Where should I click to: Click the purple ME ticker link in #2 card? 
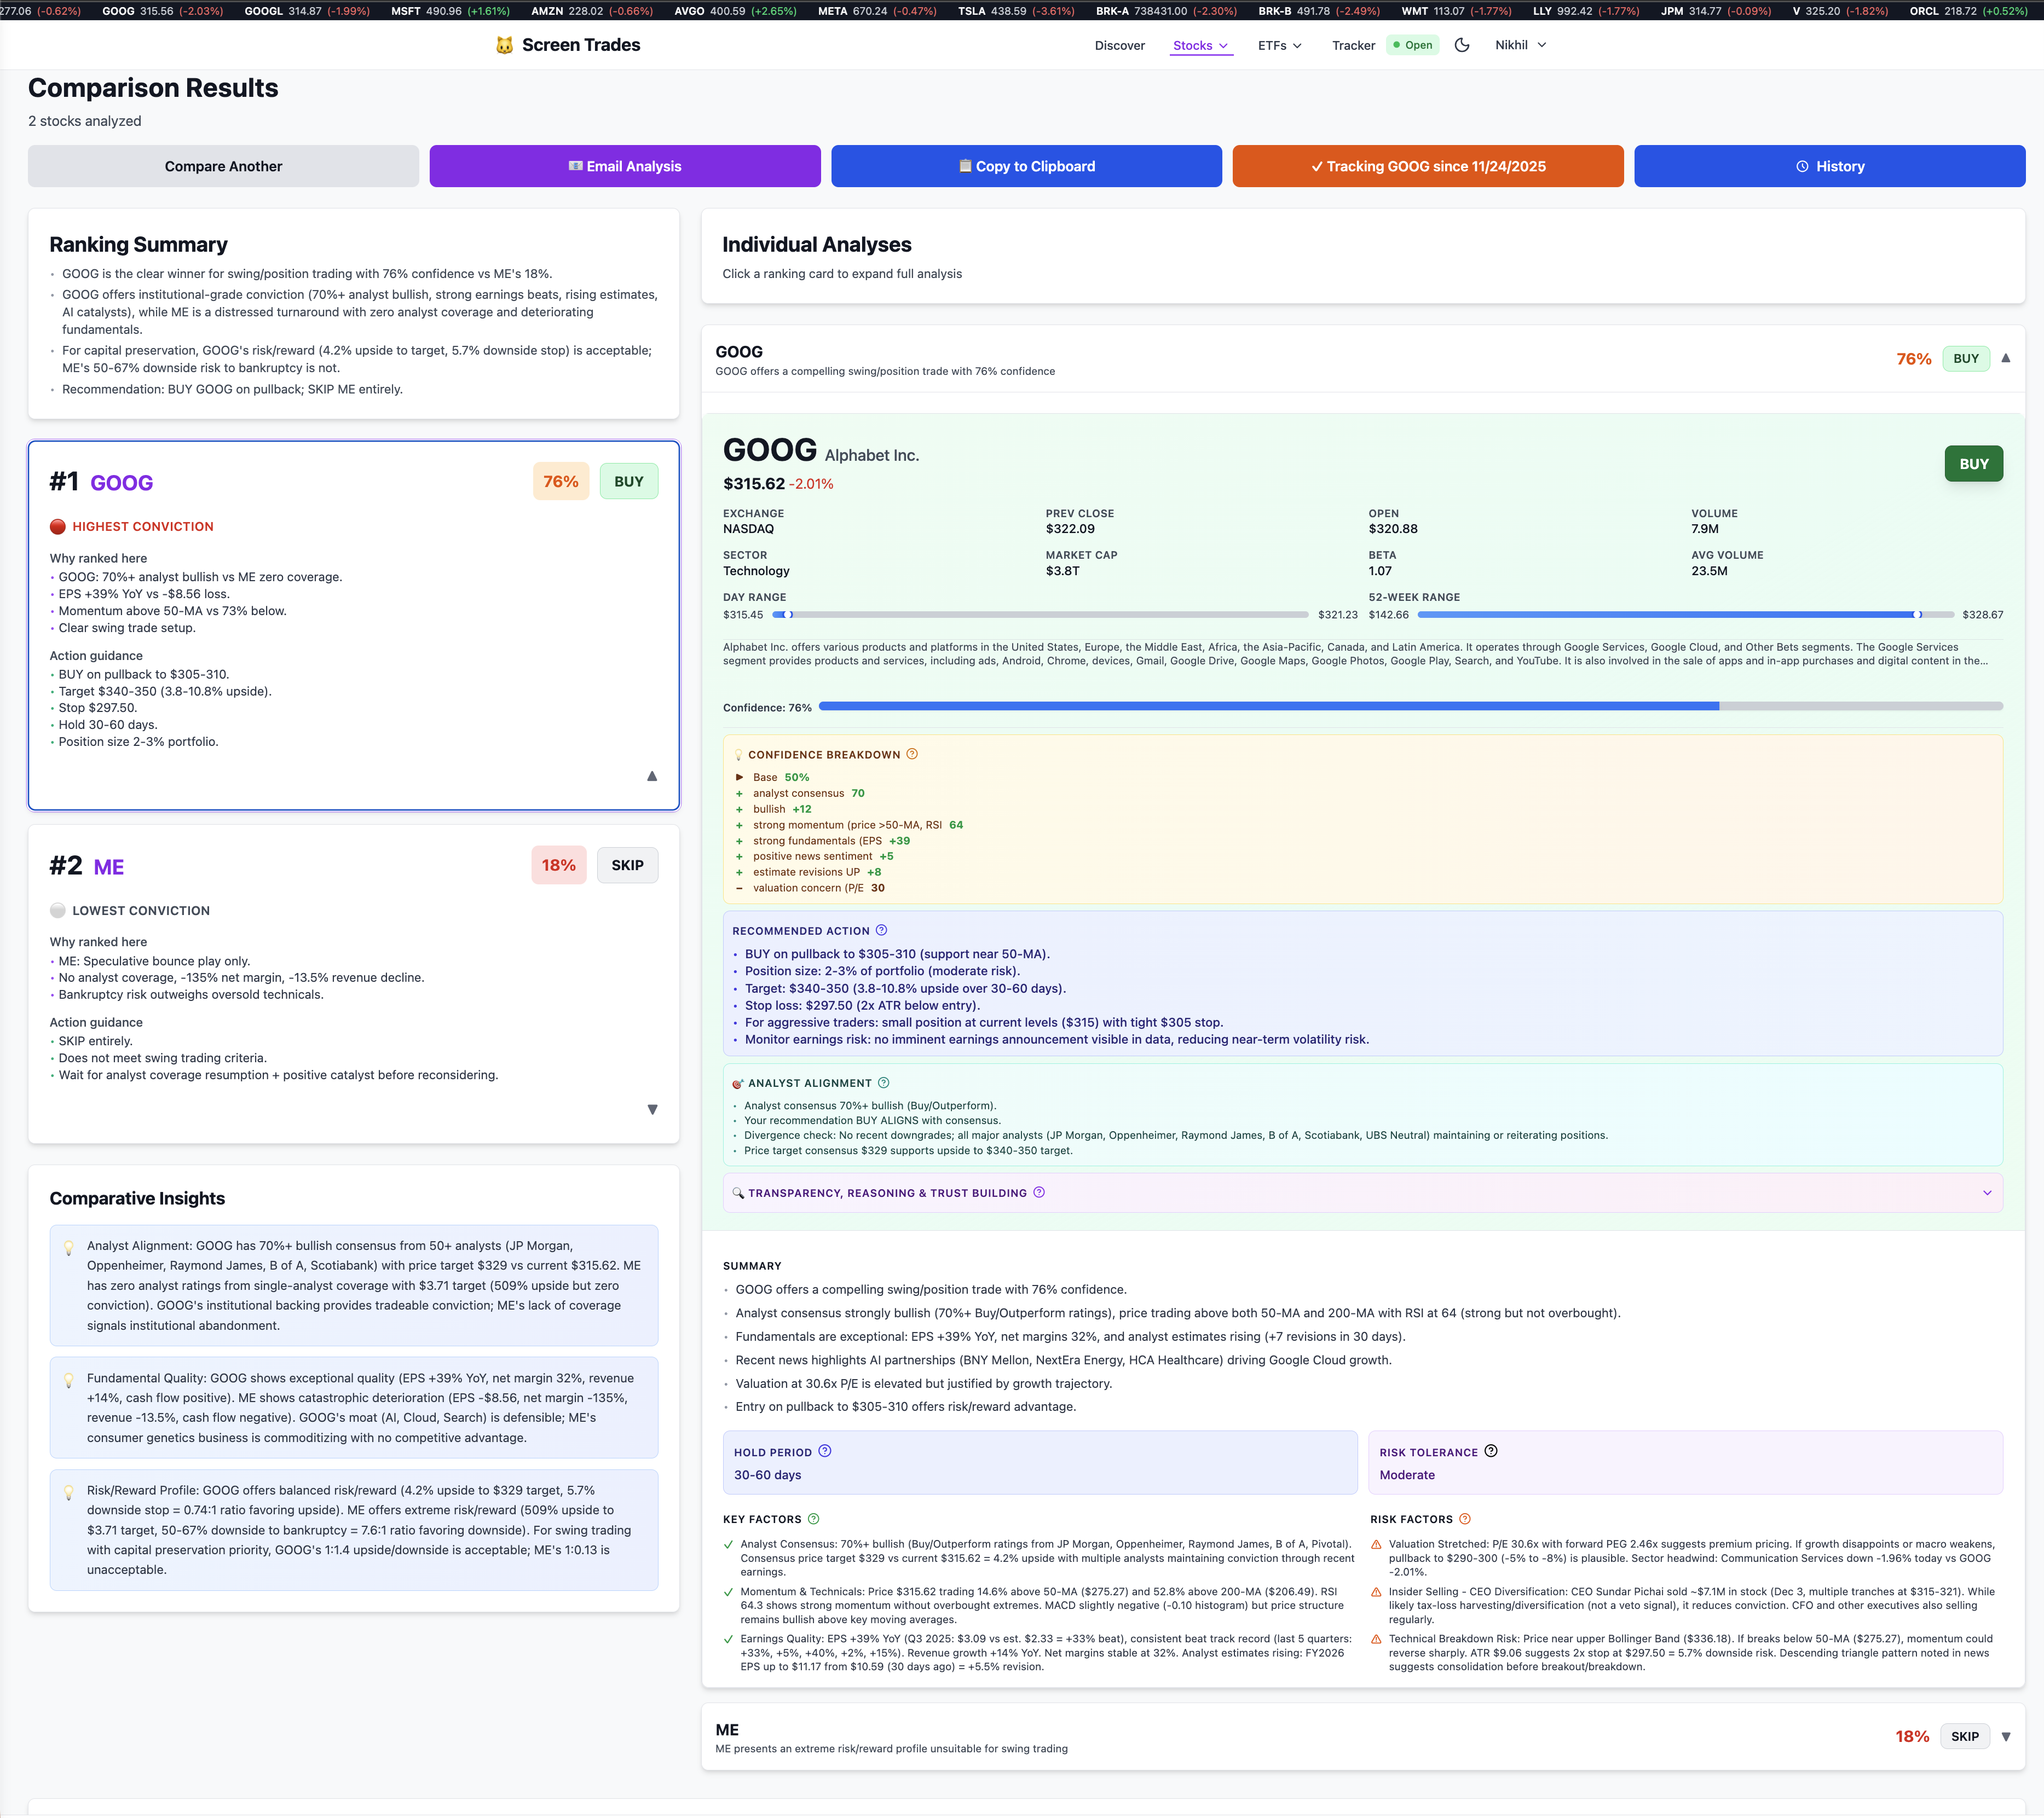point(109,867)
